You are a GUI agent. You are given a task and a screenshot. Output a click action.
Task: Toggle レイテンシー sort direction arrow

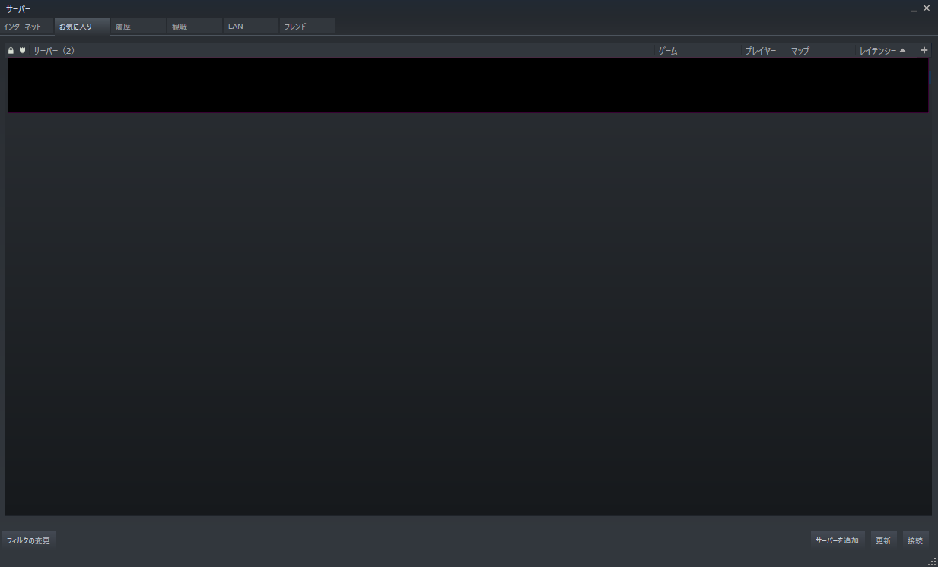pyautogui.click(x=902, y=51)
